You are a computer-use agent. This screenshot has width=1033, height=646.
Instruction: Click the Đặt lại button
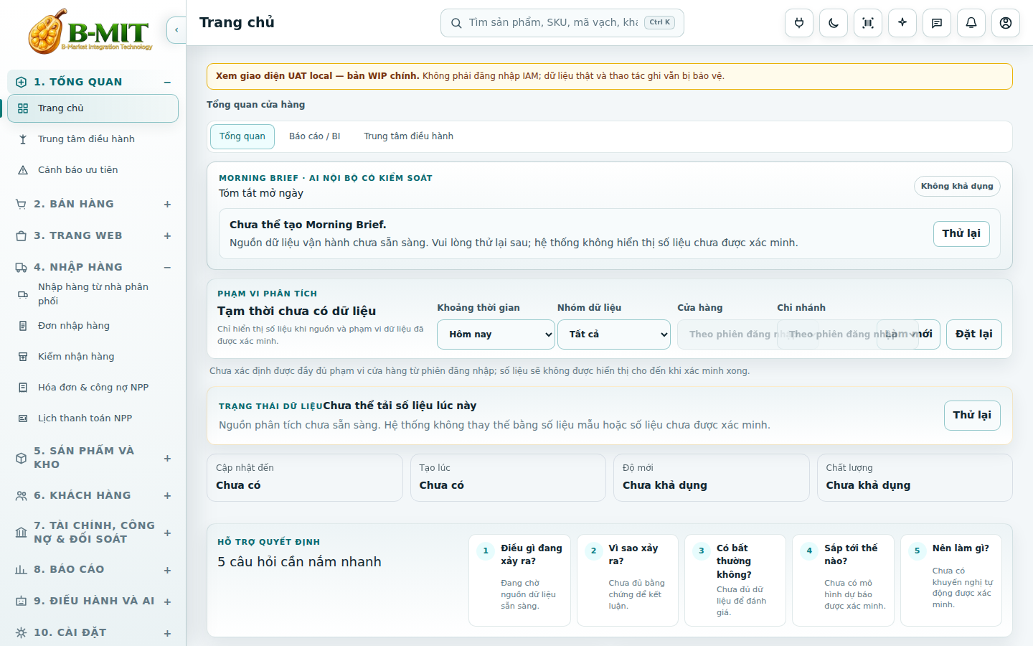tap(974, 334)
